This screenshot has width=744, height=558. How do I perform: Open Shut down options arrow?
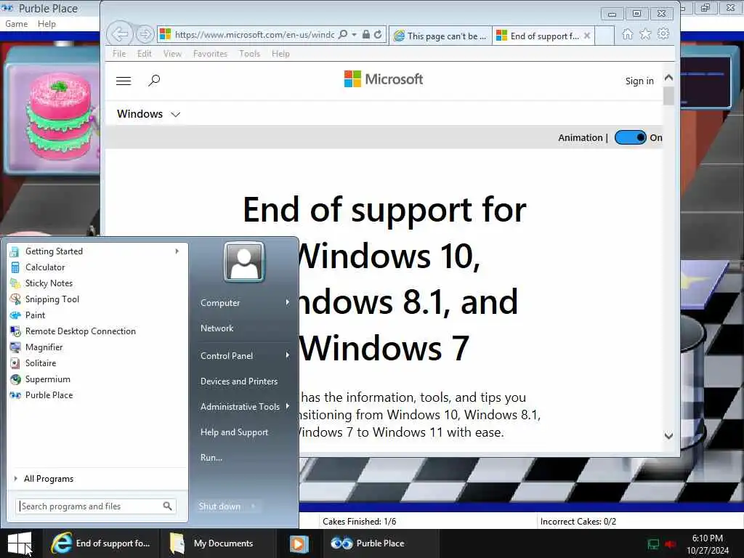(253, 506)
